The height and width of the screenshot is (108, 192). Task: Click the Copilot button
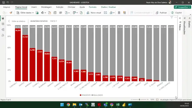[176, 13]
